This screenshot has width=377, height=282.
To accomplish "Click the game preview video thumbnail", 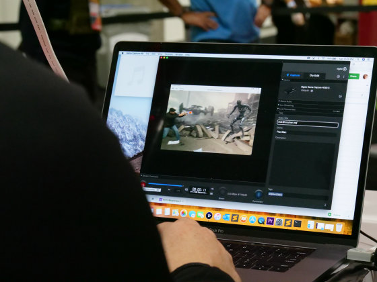I will pos(210,120).
